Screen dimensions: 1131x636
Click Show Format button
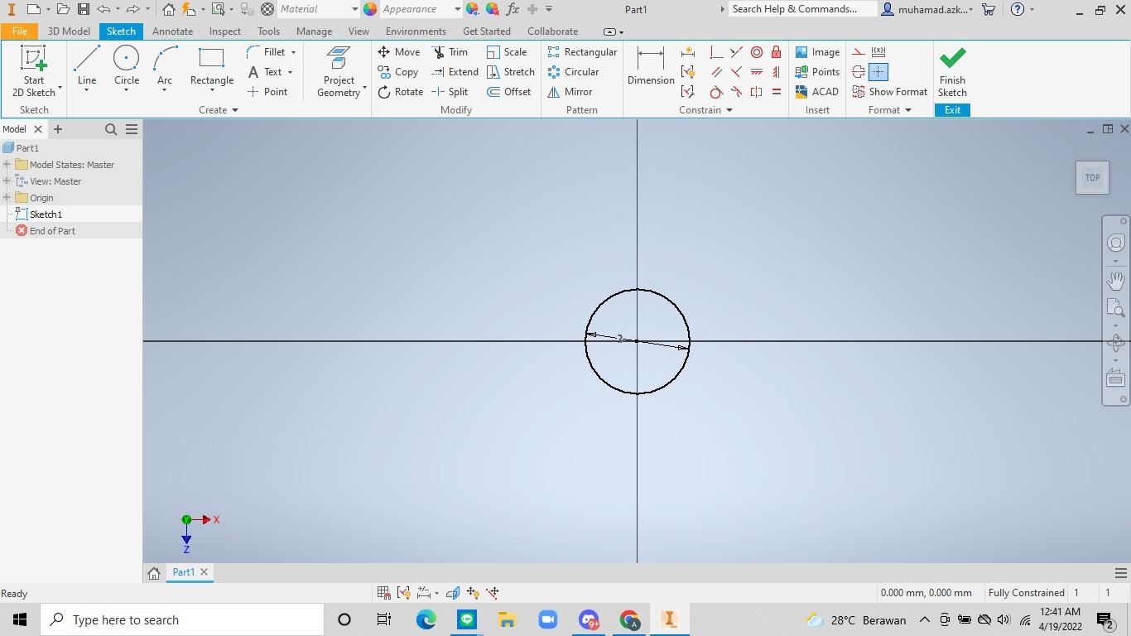tap(889, 92)
